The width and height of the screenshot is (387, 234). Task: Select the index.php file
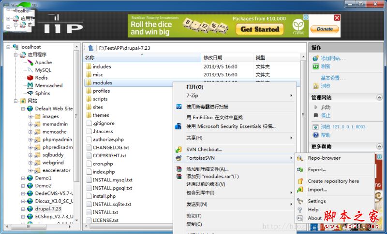point(104,172)
